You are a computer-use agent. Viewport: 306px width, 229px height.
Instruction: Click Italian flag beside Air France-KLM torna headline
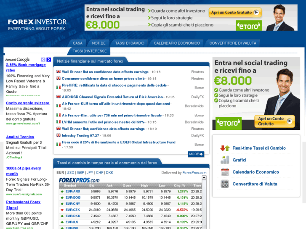click(x=59, y=105)
